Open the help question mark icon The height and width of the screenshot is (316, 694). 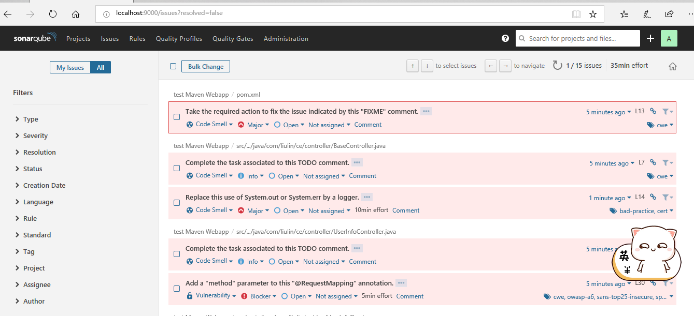(x=505, y=38)
